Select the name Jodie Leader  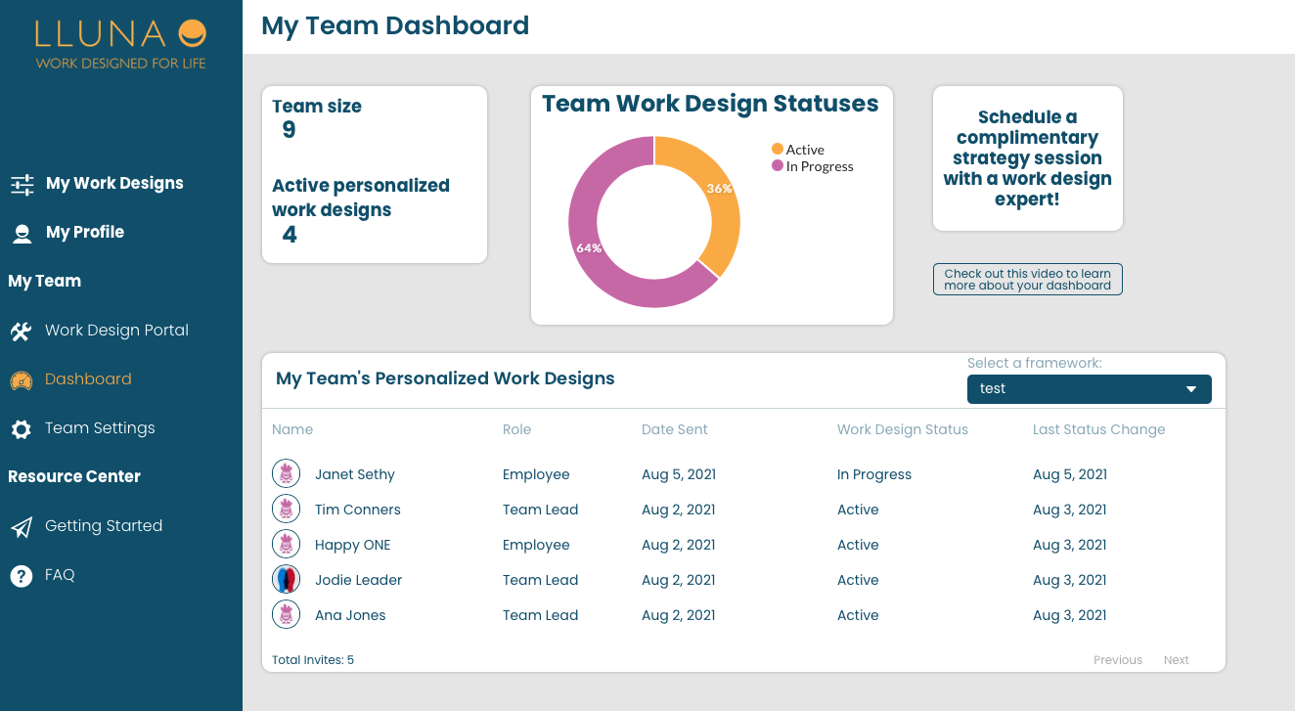(x=358, y=580)
